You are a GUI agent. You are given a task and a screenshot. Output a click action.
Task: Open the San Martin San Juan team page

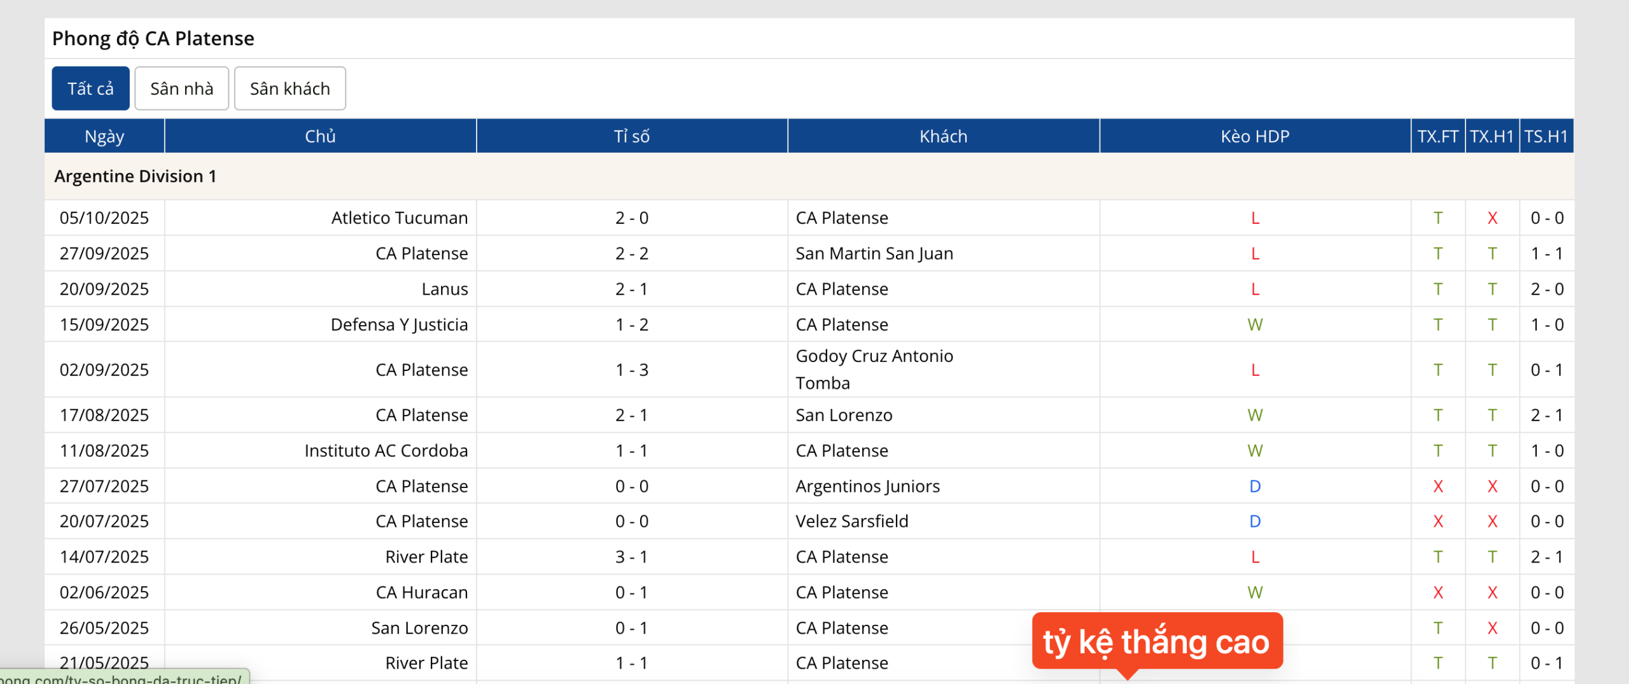[x=874, y=253]
